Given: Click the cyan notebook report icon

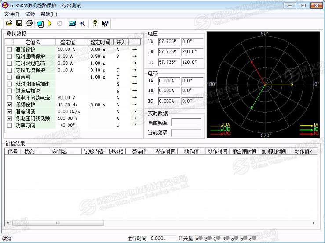Looking at the screenshot, I should [40, 23].
